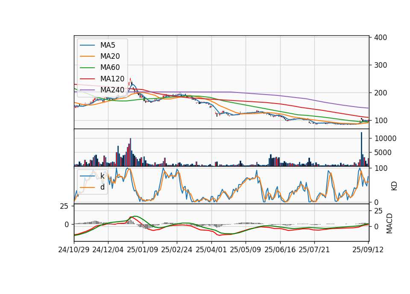Click the 25/01/09 date axis label
This screenshot has width=410, height=294.
(x=143, y=250)
